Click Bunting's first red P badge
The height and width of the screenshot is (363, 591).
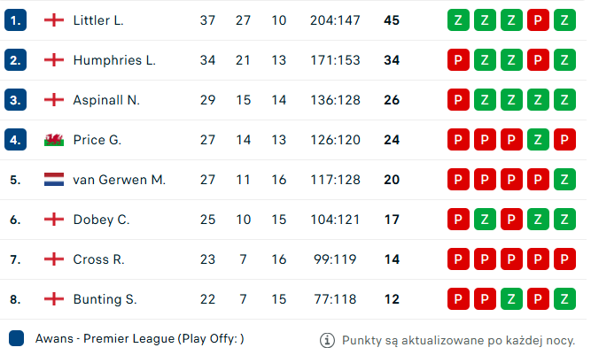click(458, 299)
